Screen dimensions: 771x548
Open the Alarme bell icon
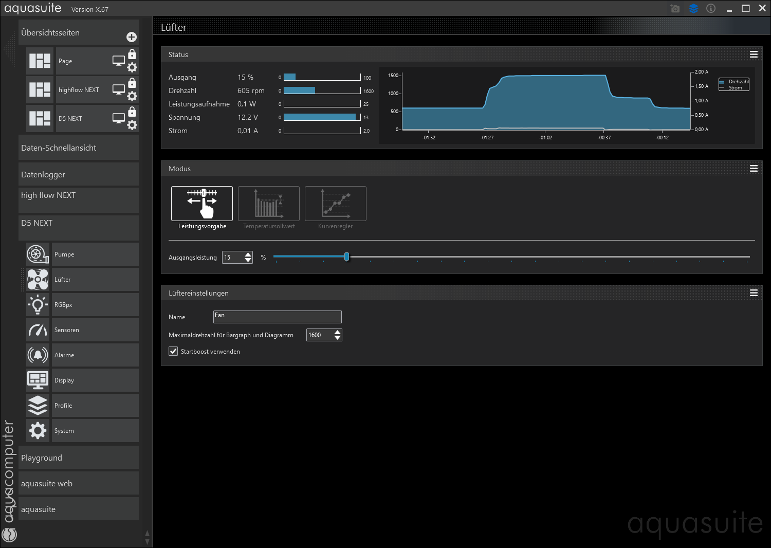tap(38, 355)
